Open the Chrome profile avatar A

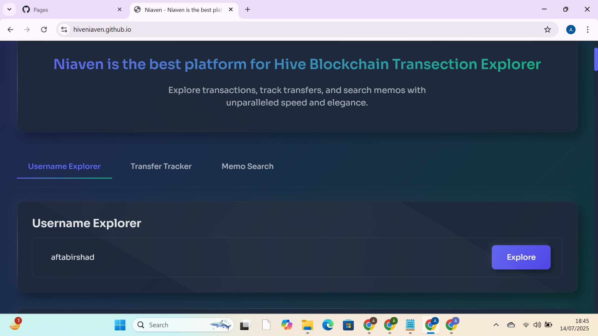coord(571,30)
